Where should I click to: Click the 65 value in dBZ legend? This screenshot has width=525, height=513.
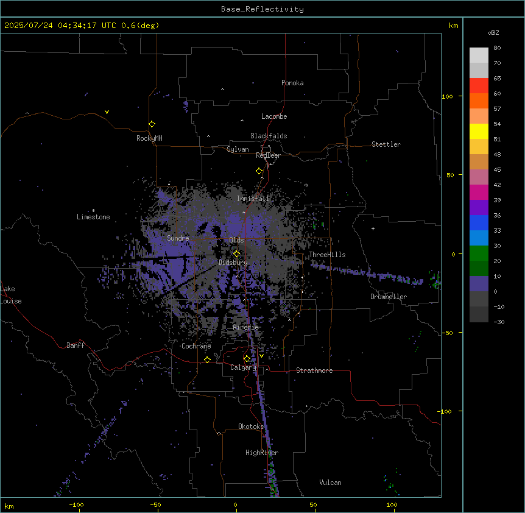pos(497,78)
